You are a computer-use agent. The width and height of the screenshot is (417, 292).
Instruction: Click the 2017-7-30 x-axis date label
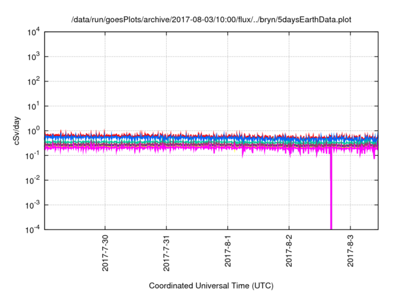106,253
